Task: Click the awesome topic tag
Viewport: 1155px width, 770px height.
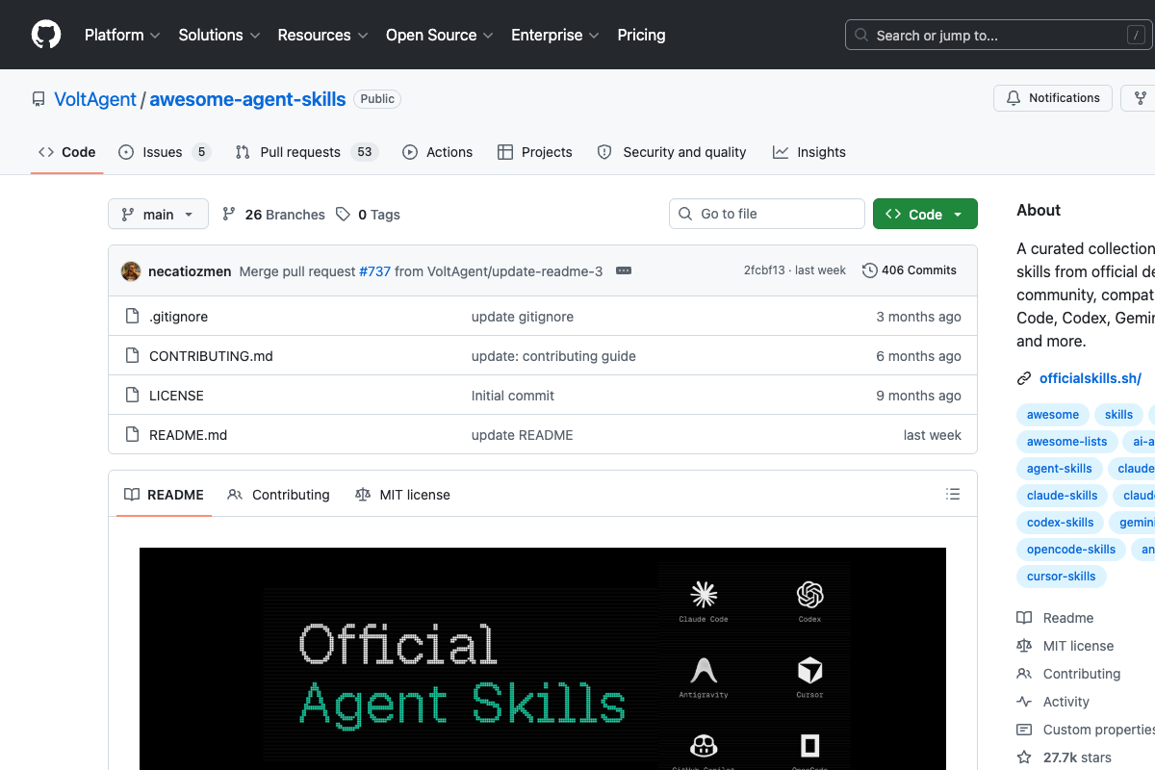Action: 1053,415
